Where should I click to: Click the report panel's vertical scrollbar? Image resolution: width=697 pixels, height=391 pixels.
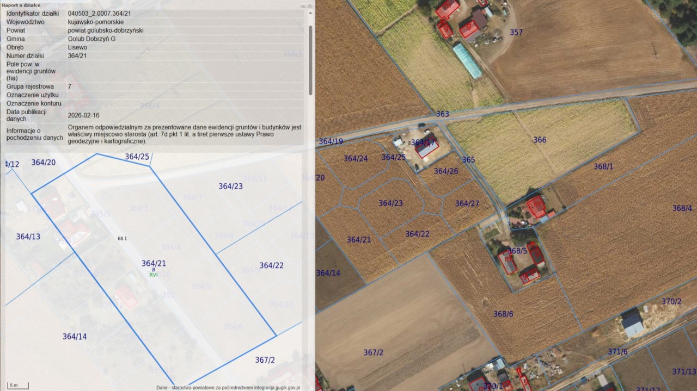tap(310, 60)
